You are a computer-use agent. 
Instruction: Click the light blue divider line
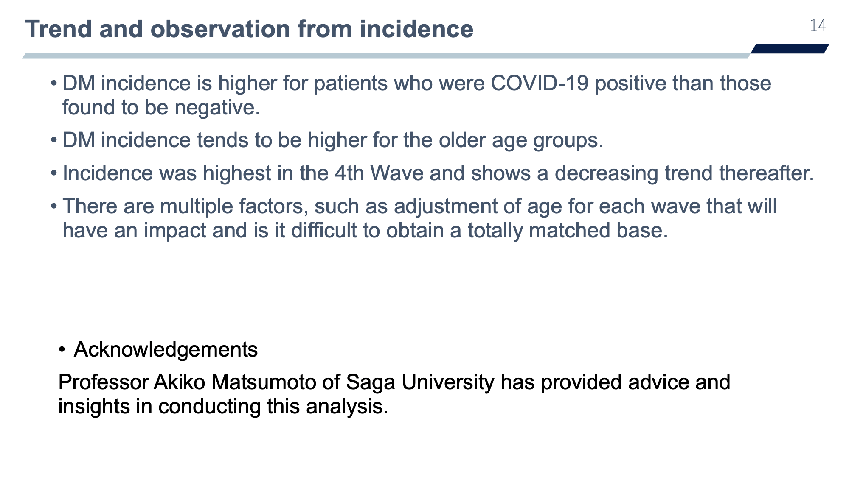pyautogui.click(x=386, y=56)
